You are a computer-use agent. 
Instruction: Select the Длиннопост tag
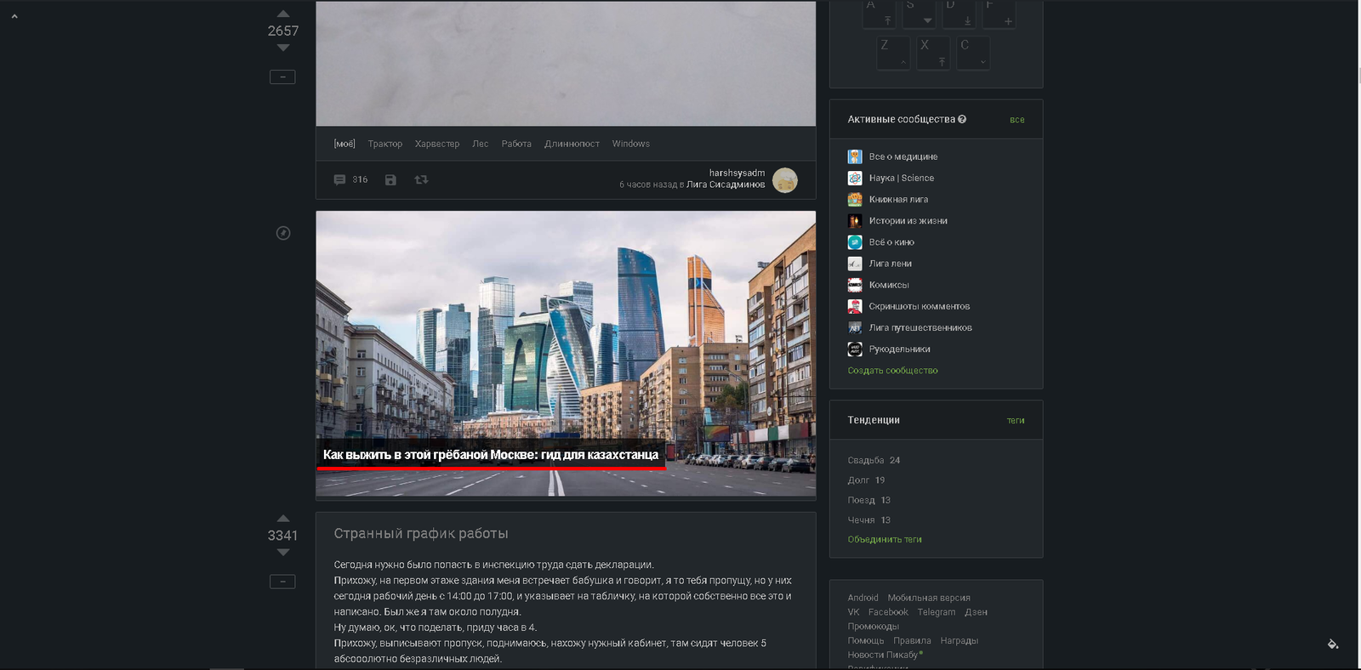coord(572,144)
